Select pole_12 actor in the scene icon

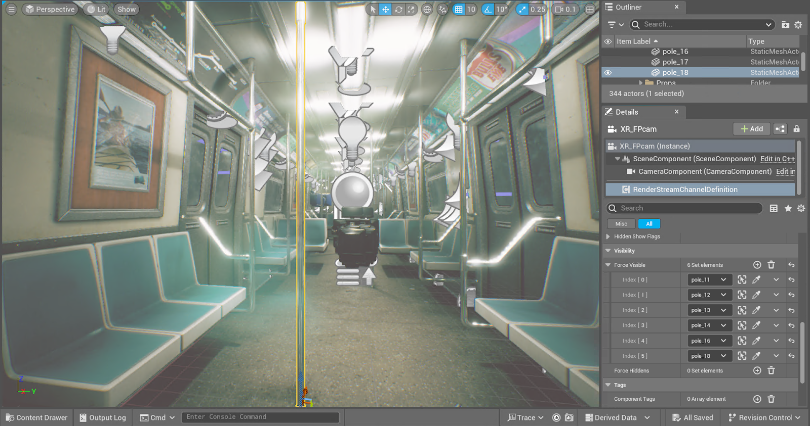(742, 295)
